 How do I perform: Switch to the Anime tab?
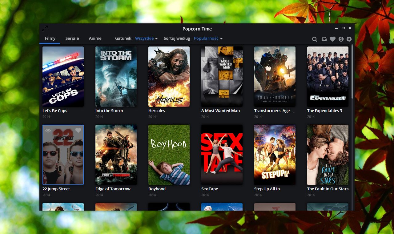click(95, 38)
